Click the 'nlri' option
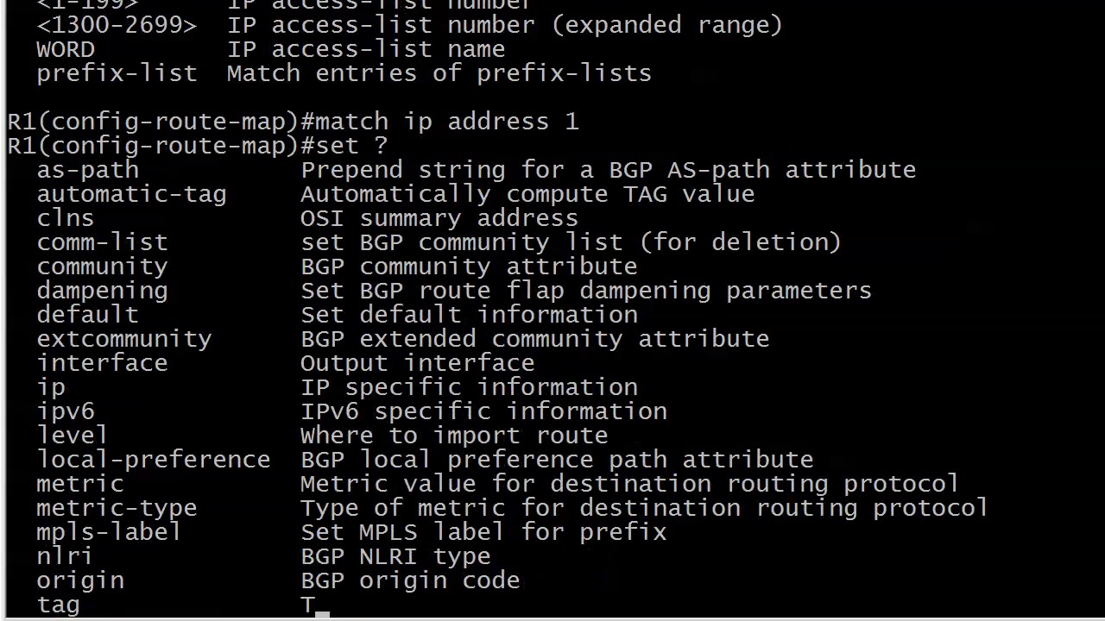The image size is (1105, 621). [x=65, y=556]
